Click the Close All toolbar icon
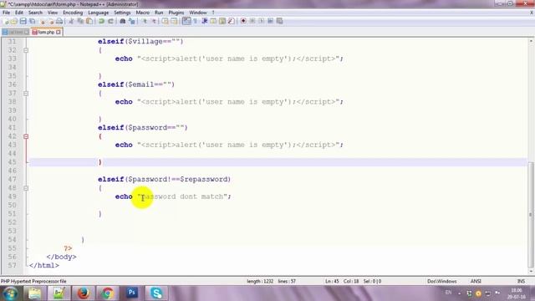 (x=51, y=21)
